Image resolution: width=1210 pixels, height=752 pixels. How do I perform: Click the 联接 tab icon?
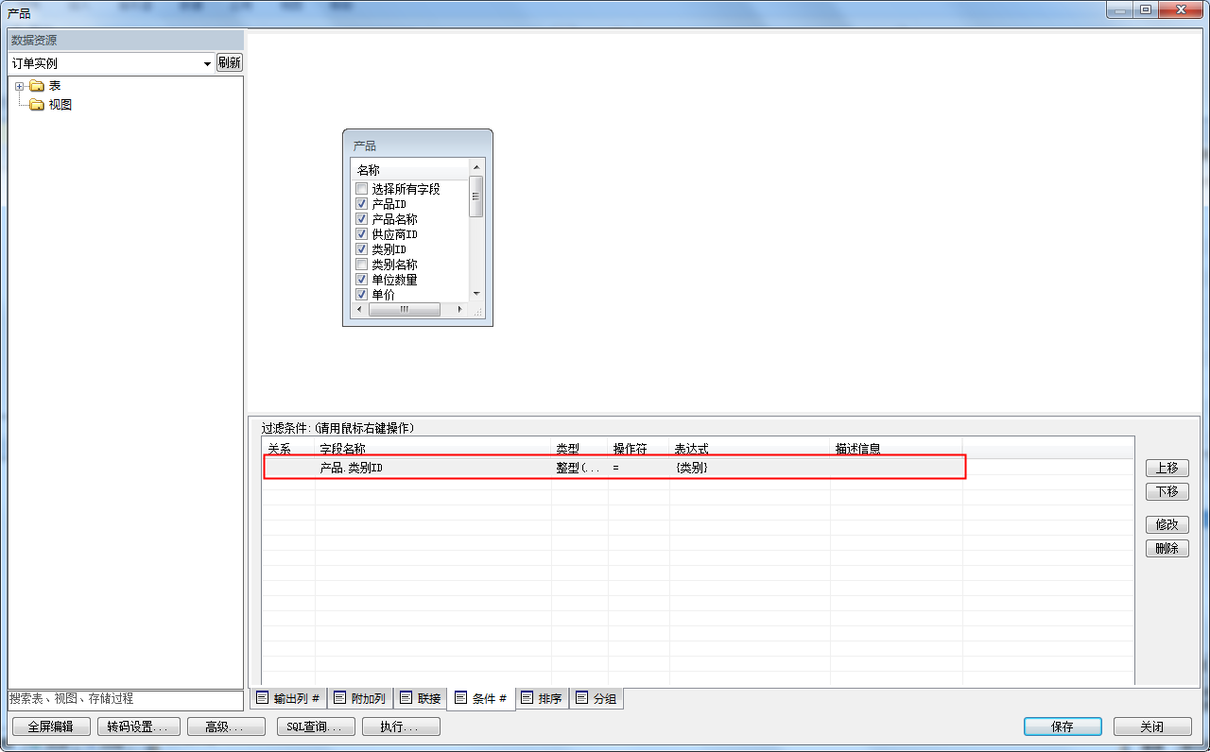pyautogui.click(x=406, y=698)
